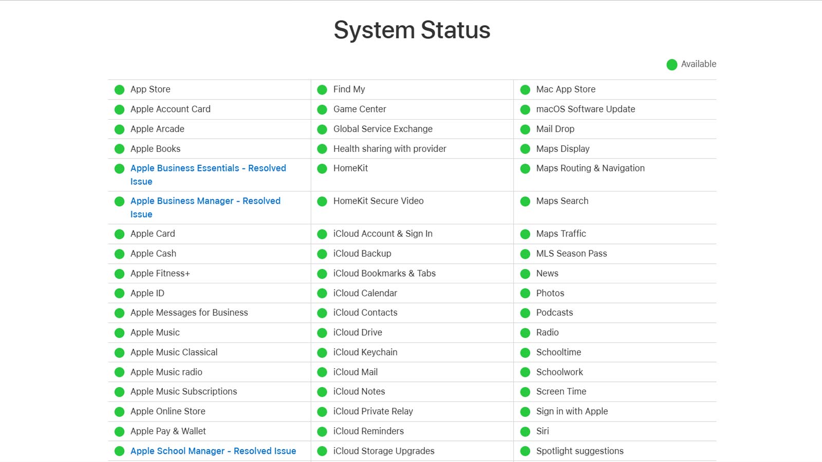Click status indicator next to Apple Arcade
The image size is (822, 462).
click(x=120, y=129)
